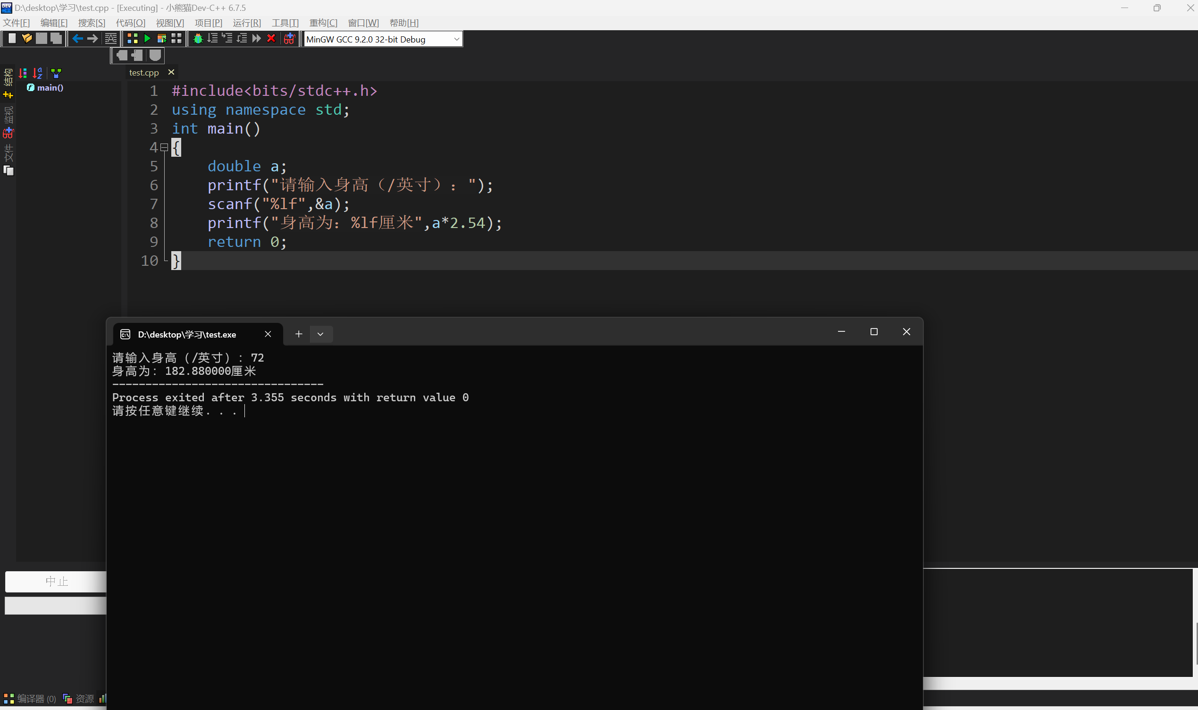Click the Save all files icon
This screenshot has width=1198, height=710.
(56, 39)
